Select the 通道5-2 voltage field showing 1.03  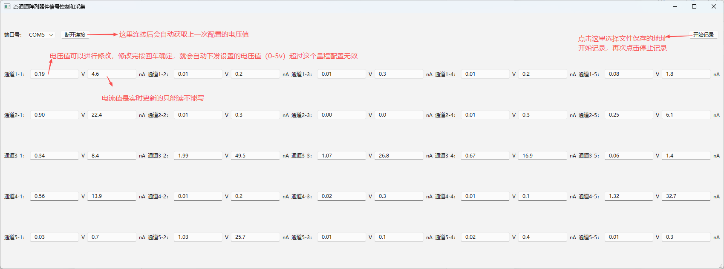click(198, 237)
